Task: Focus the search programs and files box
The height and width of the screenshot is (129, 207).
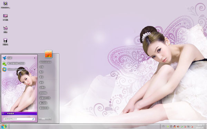Action: (19, 119)
